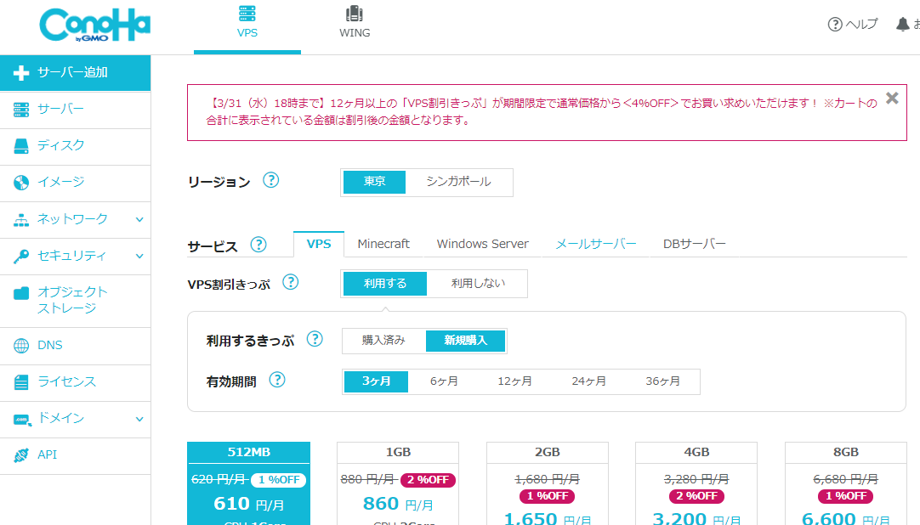This screenshot has height=525, width=920.
Task: Open the オブジェクトストレージ sidebar link
Action: 75,301
